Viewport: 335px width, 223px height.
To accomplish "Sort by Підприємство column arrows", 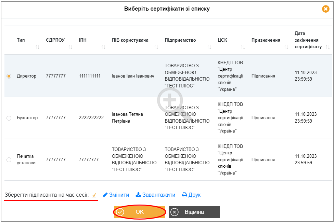I will [x=209, y=47].
